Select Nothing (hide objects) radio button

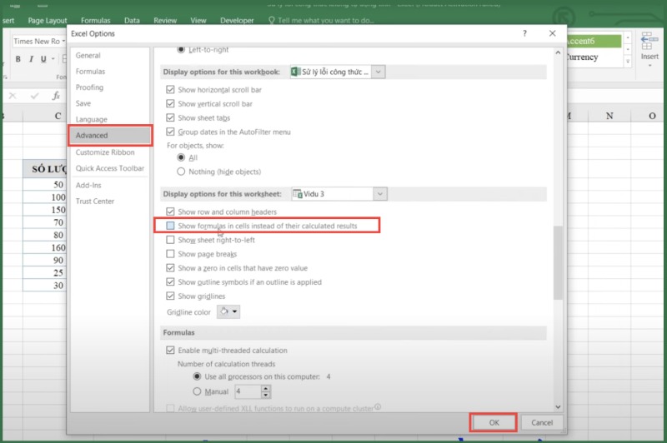[x=181, y=172]
